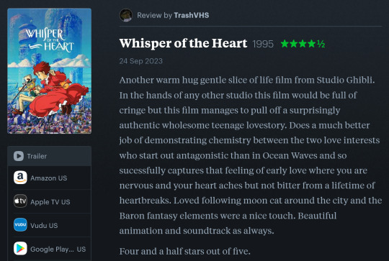Open the Whisper of the Heart poster
Screen dimensions: 389x261
(x=50, y=71)
